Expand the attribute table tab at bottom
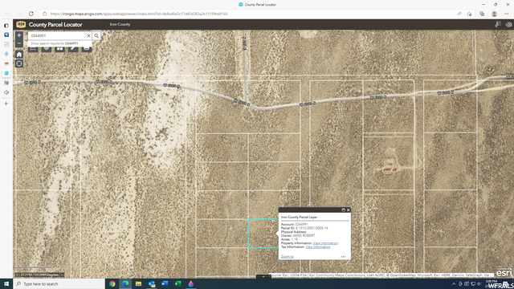514x289 pixels. tap(263, 277)
